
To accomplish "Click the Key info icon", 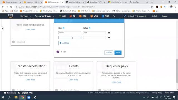I will pyautogui.click(x=64, y=28).
